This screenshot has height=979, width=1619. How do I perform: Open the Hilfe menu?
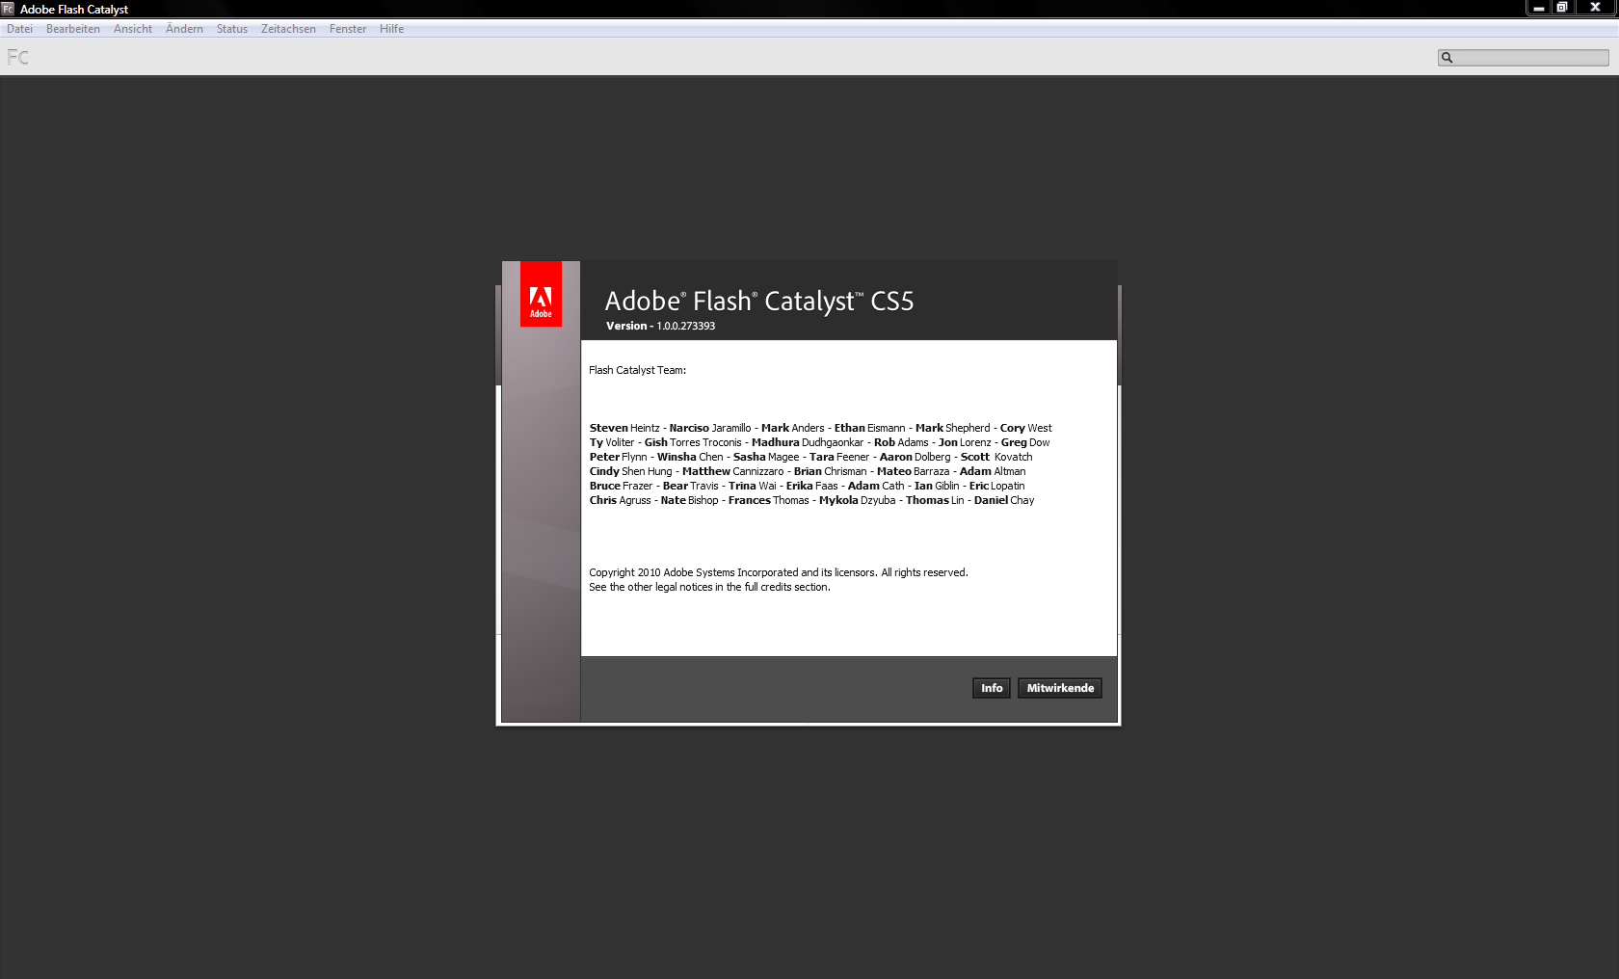[x=391, y=29]
